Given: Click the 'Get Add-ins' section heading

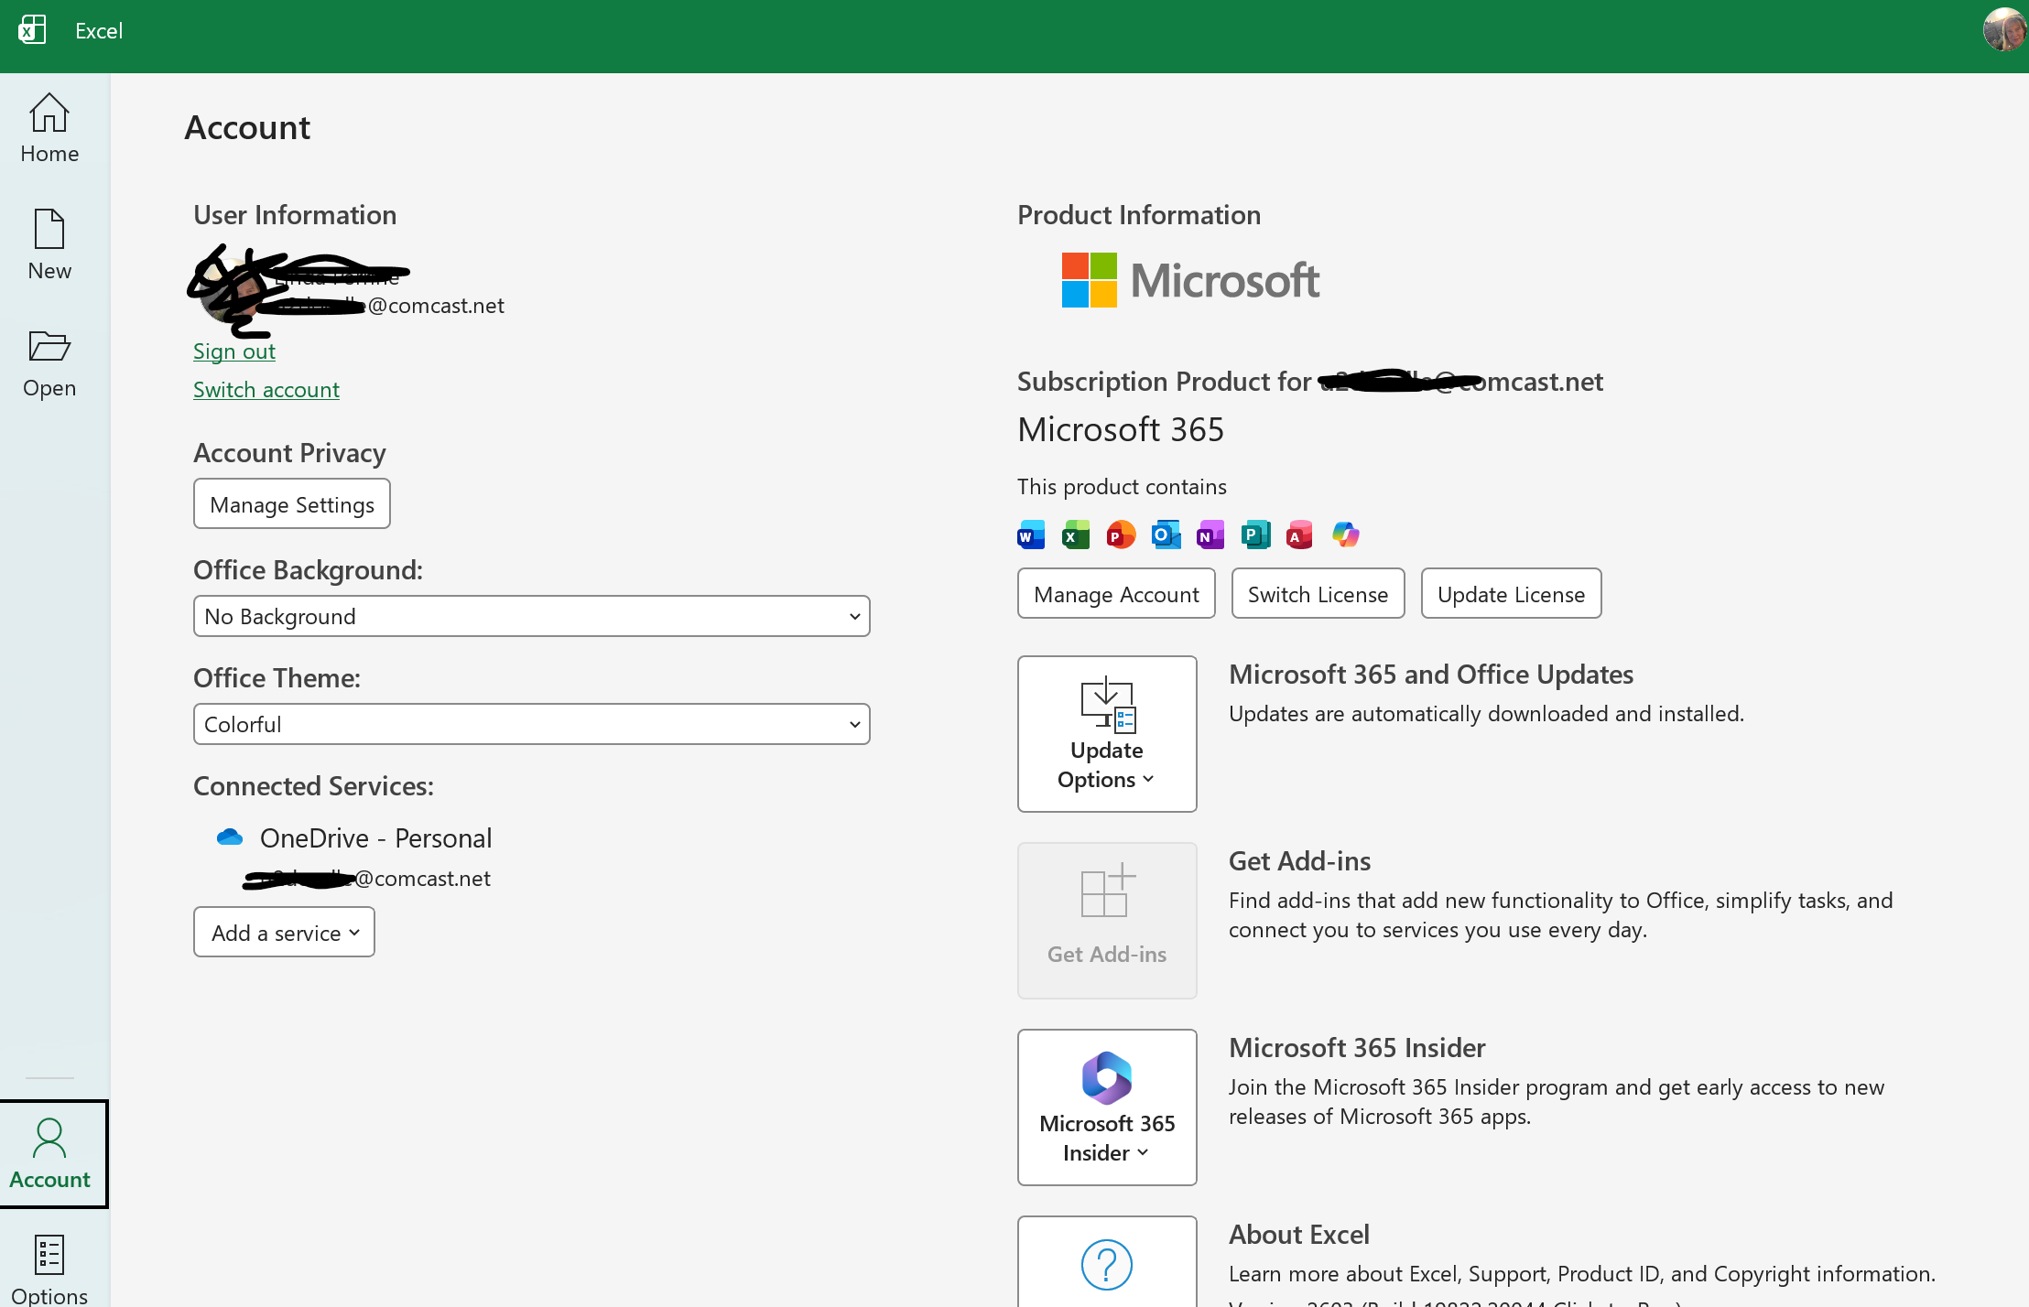Looking at the screenshot, I should tap(1300, 861).
